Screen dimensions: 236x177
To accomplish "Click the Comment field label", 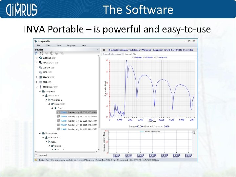I will [x=43, y=155].
